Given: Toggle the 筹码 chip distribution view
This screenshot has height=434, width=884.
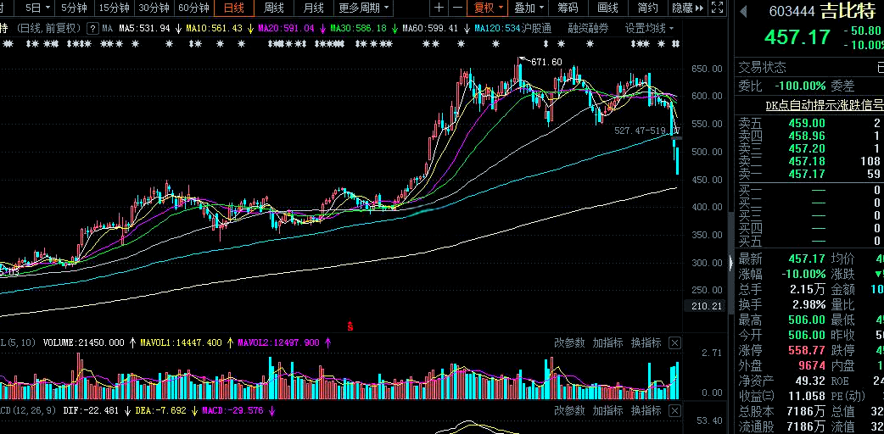Looking at the screenshot, I should (x=568, y=8).
